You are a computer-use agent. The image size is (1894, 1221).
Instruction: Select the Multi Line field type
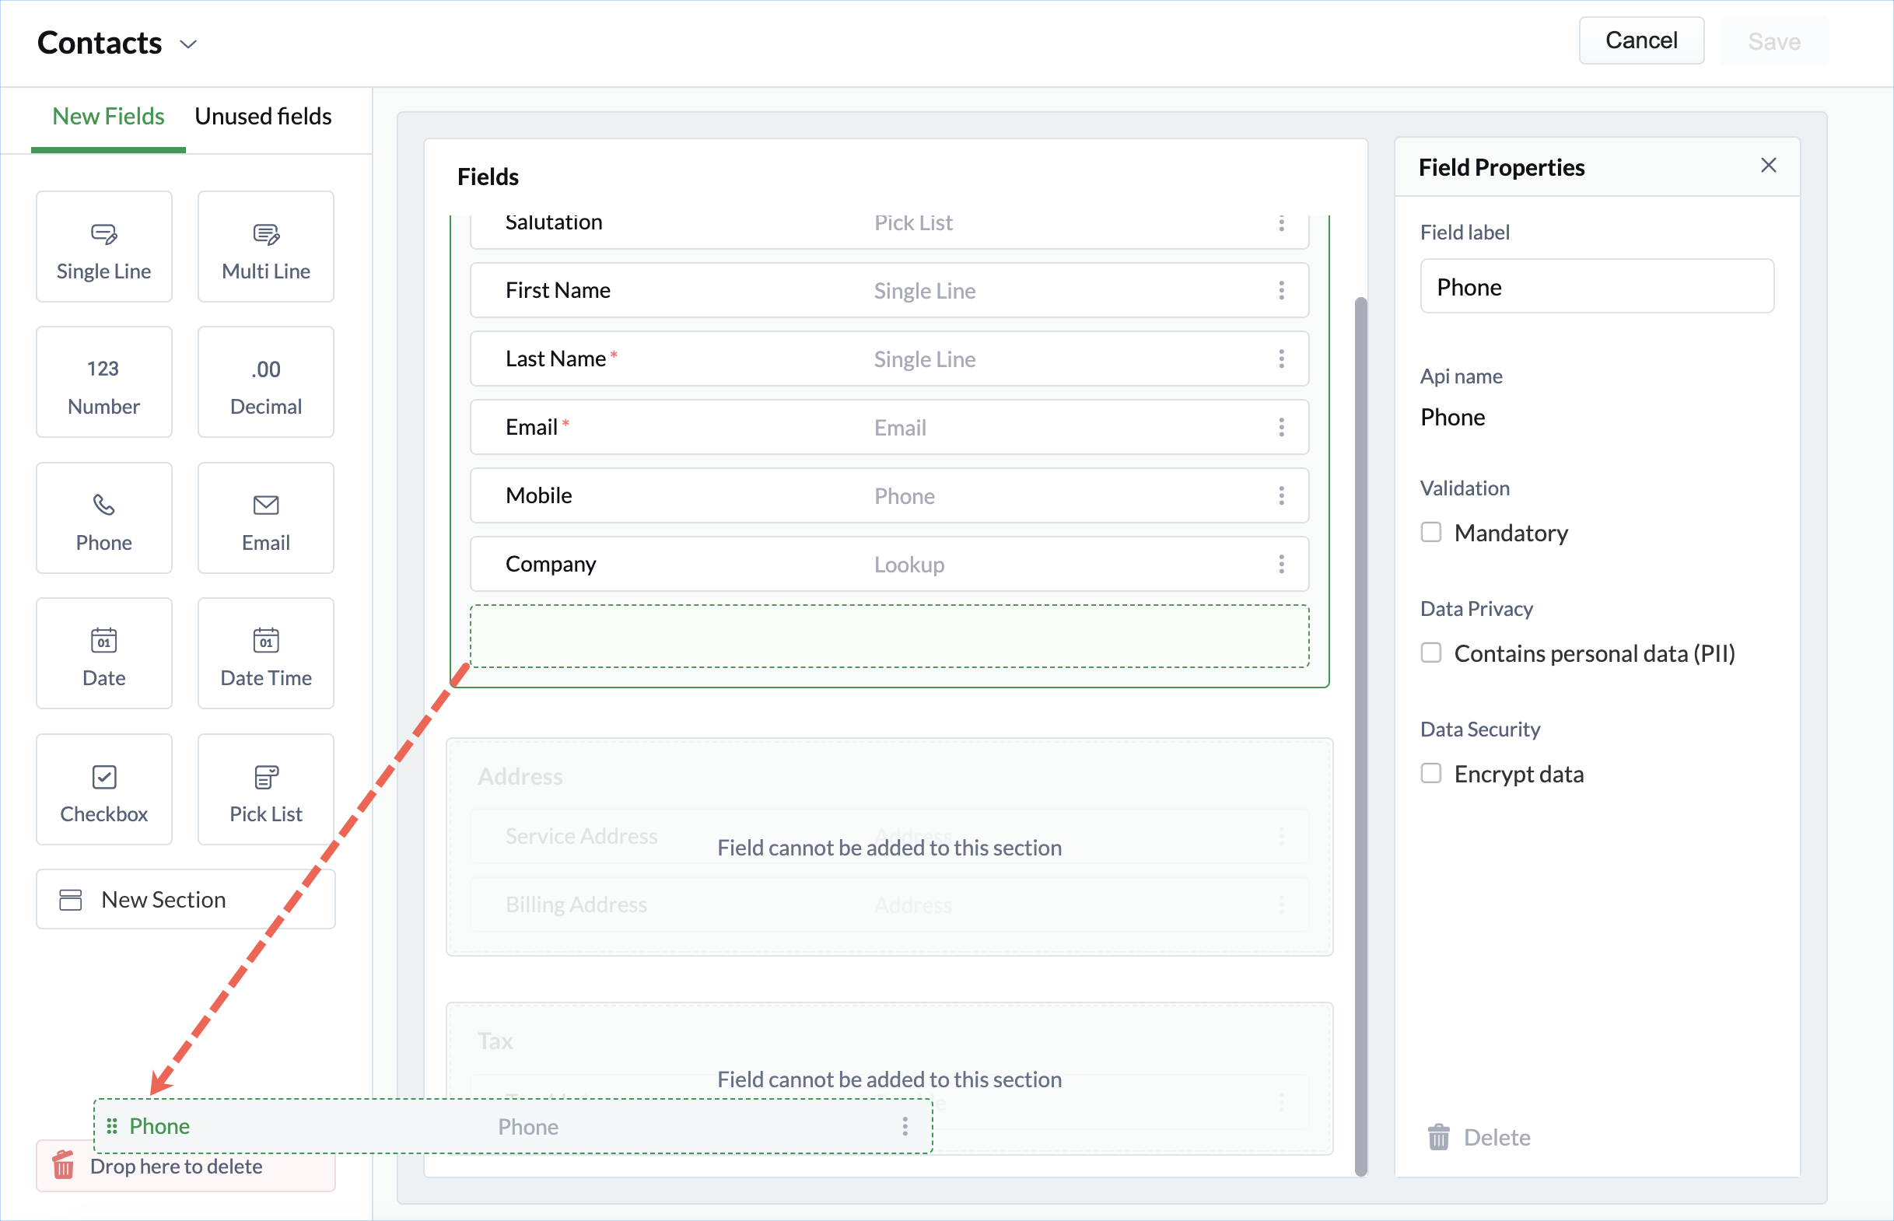[x=265, y=247]
